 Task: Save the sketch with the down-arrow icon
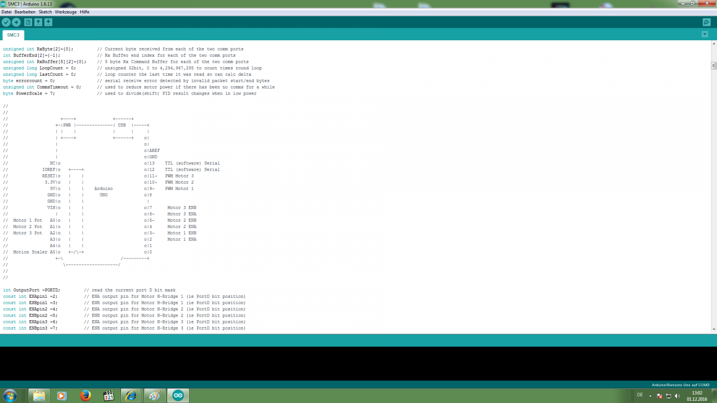click(48, 22)
